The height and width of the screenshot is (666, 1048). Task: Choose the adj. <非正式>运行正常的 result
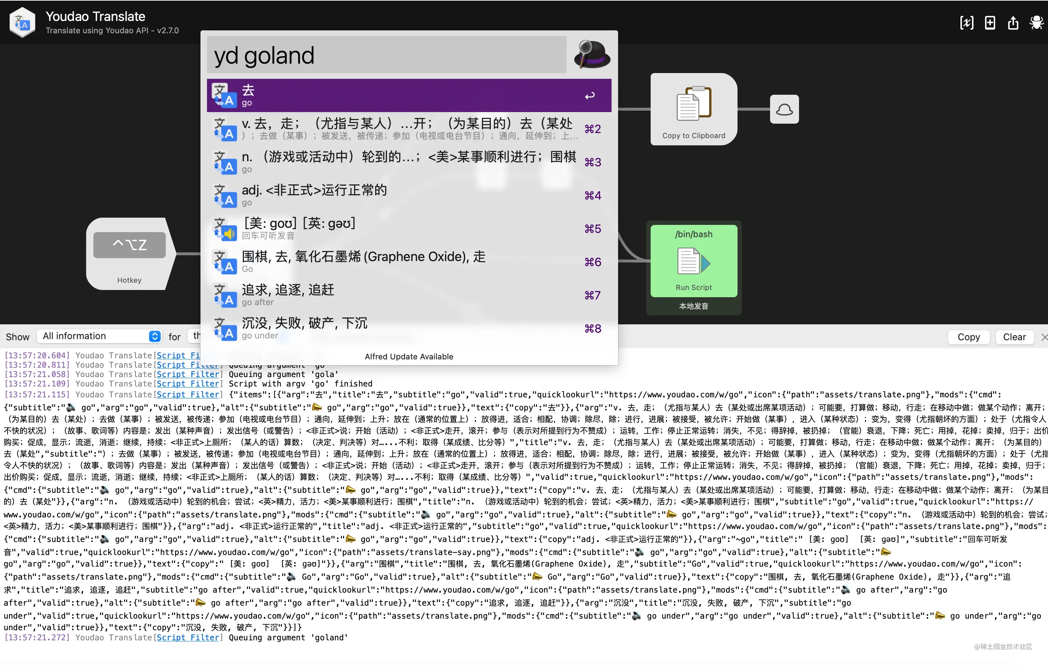pos(409,195)
